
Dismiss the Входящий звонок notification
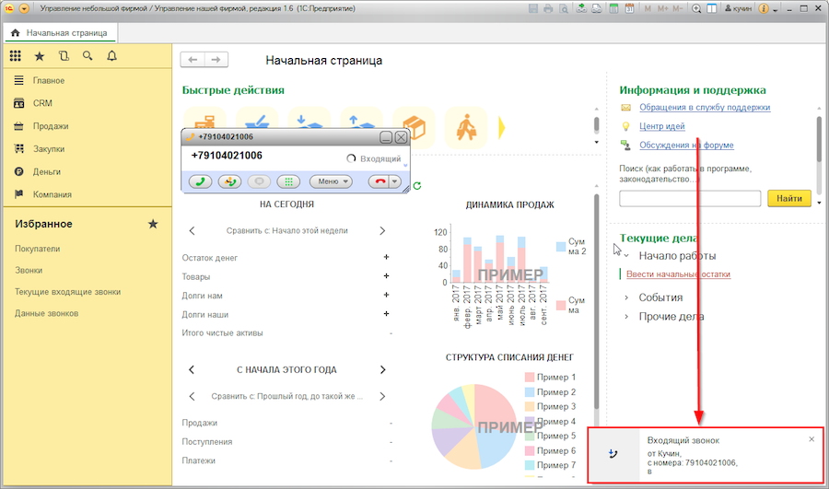tap(811, 439)
